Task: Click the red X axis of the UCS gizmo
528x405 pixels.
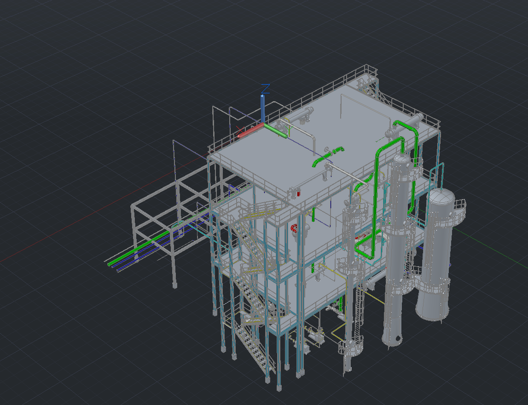Action: 250,130
